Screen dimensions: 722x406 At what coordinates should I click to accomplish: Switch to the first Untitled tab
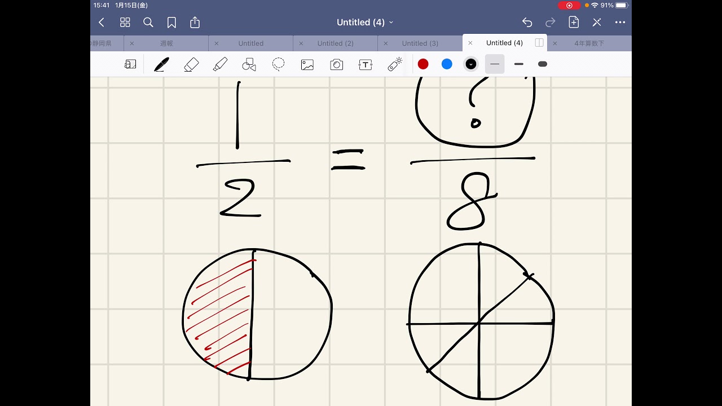[x=251, y=43]
